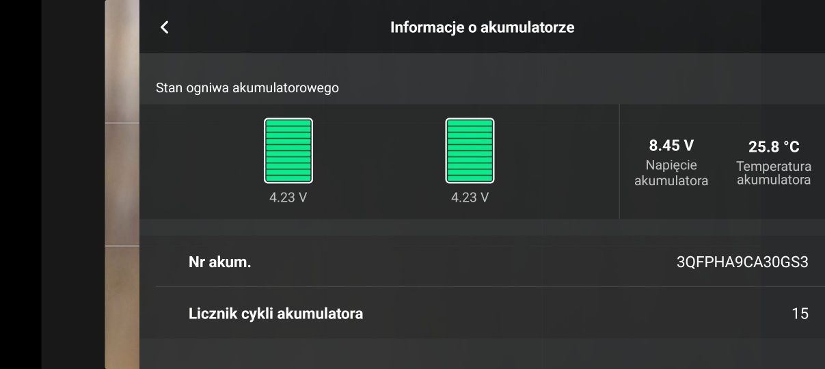Select the 8.45 V battery voltage value

point(671,146)
